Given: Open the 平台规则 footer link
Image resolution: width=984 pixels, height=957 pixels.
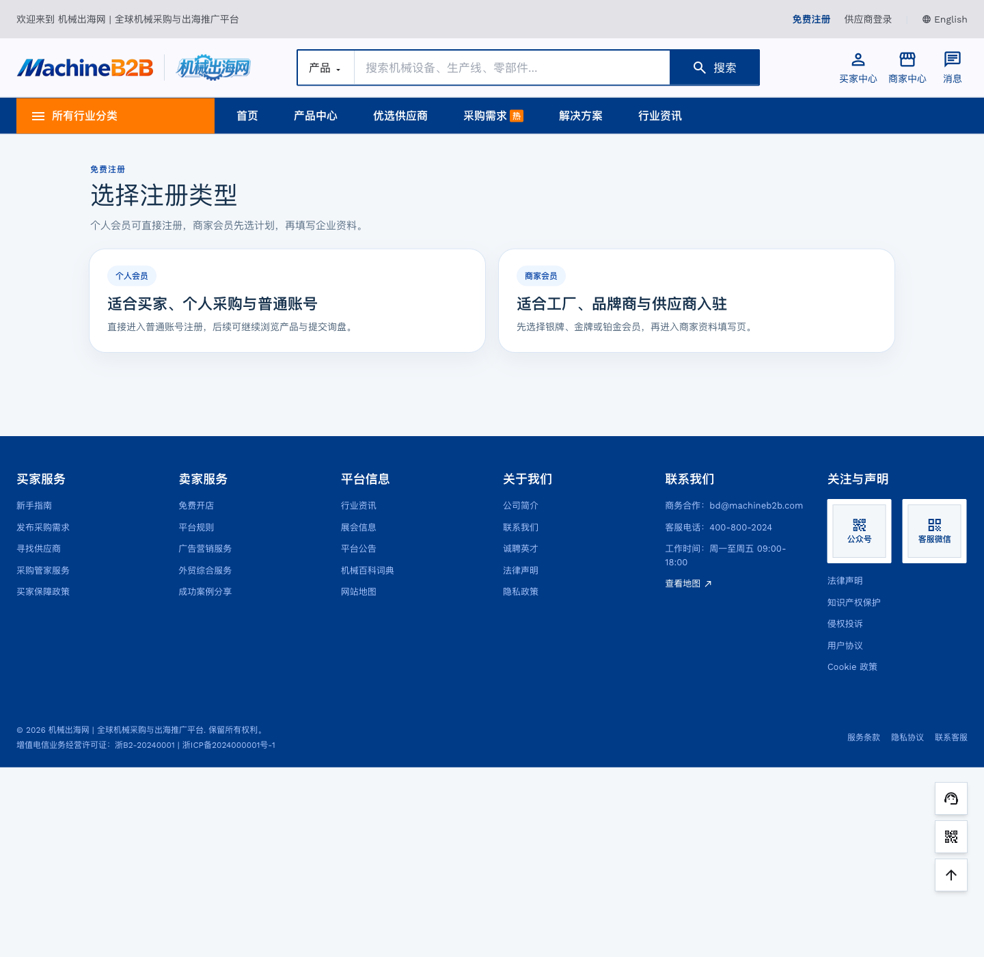Looking at the screenshot, I should tap(196, 528).
